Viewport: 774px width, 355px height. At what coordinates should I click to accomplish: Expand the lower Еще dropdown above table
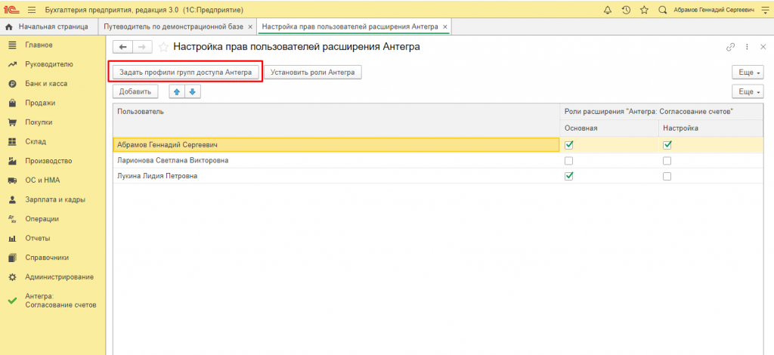click(747, 91)
